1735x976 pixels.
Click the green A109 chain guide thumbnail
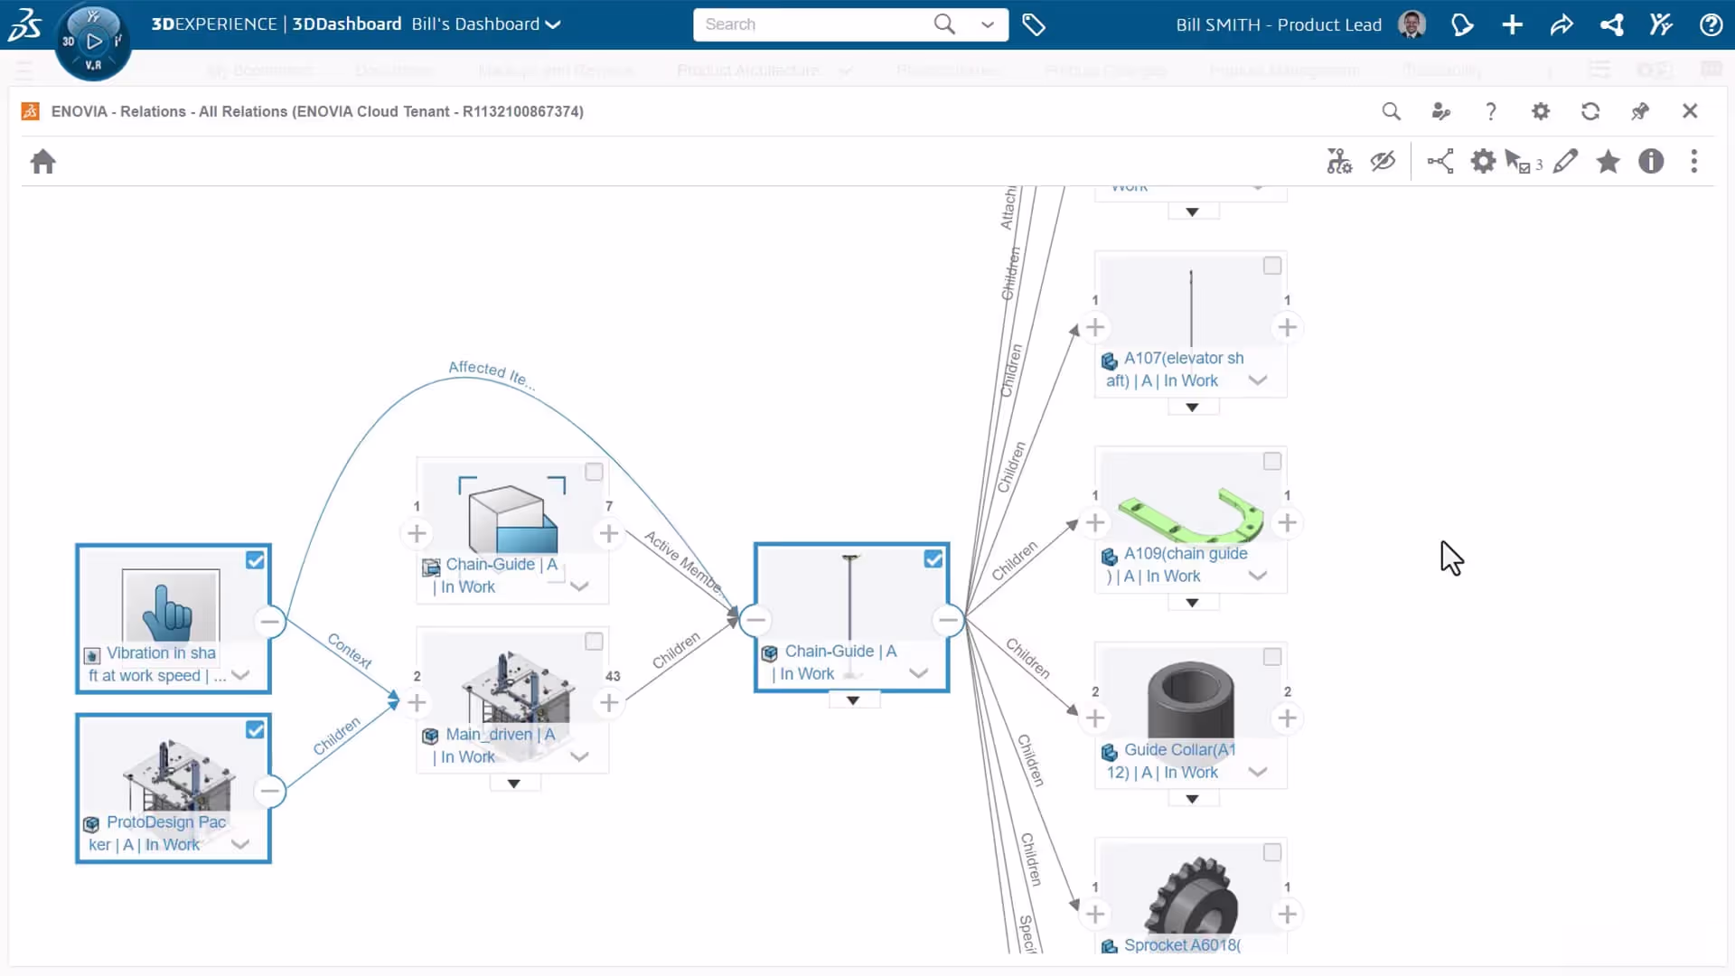[1191, 515]
